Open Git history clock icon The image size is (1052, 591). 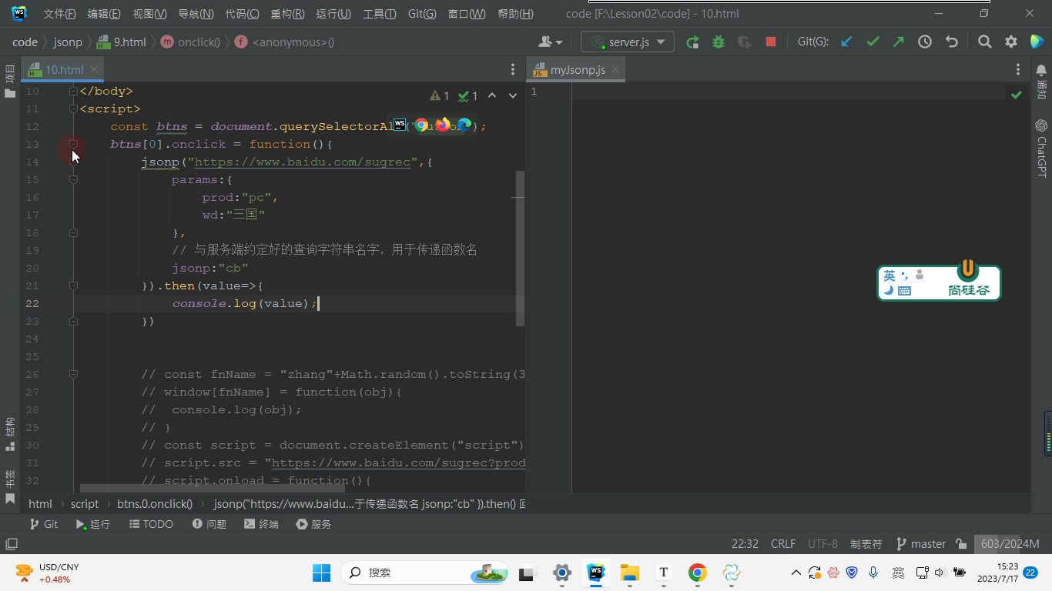(925, 42)
